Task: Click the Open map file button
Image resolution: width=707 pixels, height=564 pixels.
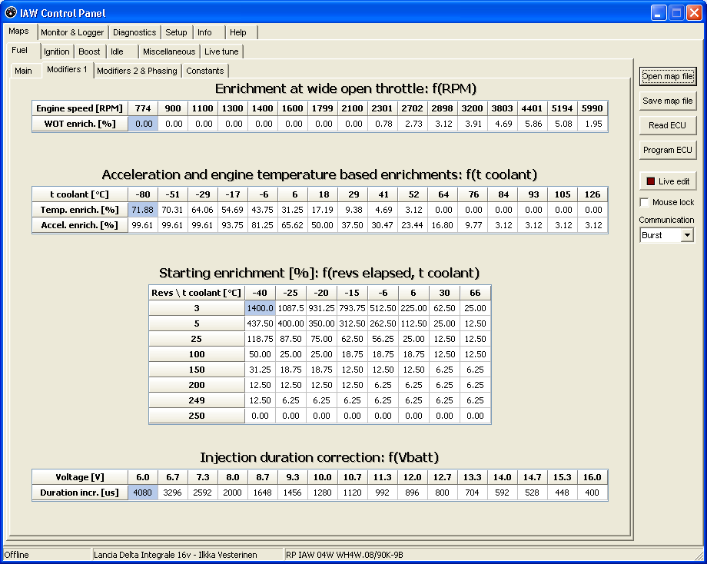Action: tap(667, 76)
